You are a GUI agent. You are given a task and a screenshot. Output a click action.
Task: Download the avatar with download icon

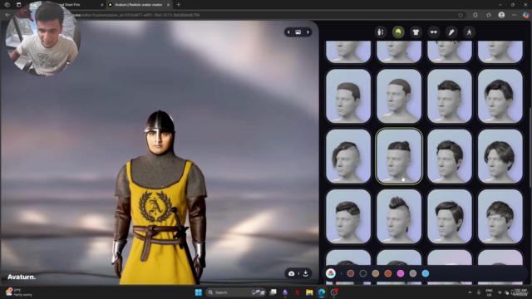[306, 273]
